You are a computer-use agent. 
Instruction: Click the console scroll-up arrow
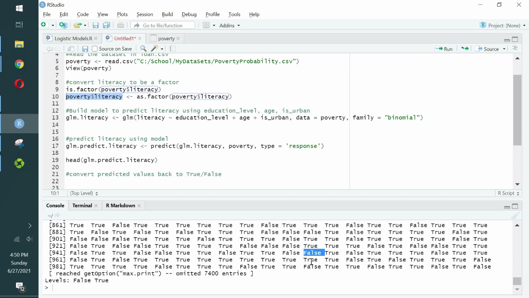[x=517, y=225]
